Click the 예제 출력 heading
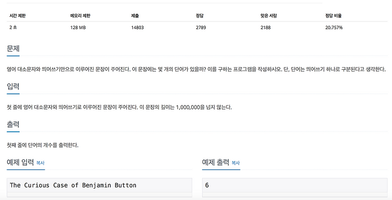 [216, 162]
